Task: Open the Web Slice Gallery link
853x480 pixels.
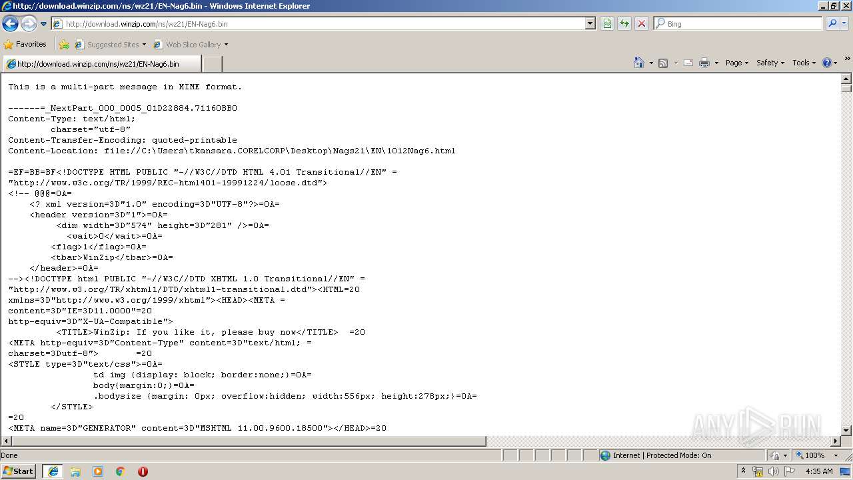Action: point(188,45)
